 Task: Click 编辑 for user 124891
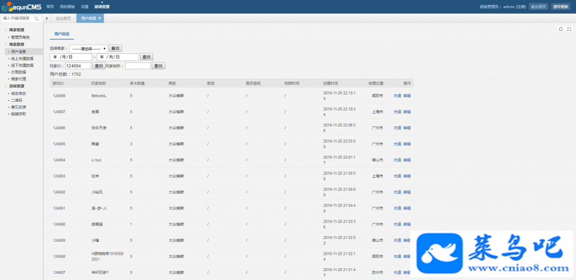407,208
